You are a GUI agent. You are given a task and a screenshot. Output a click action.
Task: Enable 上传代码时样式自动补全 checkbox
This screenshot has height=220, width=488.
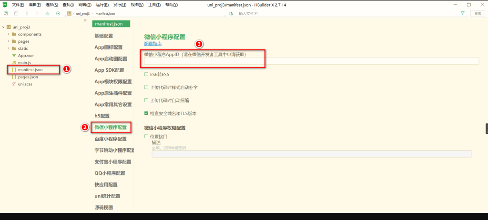(x=146, y=87)
